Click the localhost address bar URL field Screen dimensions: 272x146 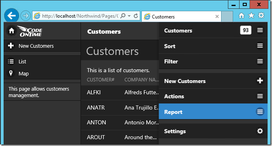[x=80, y=16]
